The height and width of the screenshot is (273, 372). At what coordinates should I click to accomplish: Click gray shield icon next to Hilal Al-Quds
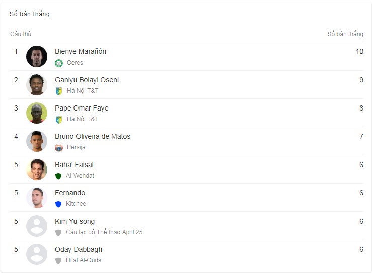(58, 260)
